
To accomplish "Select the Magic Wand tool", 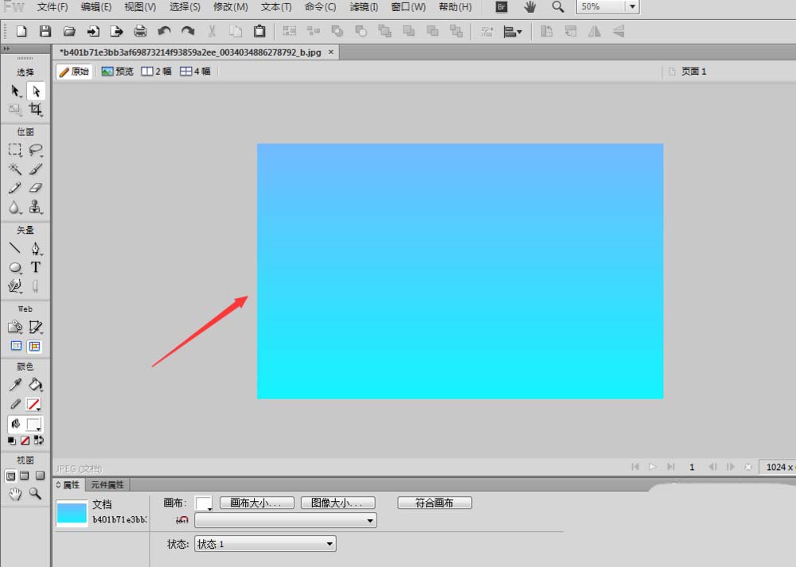I will [15, 169].
